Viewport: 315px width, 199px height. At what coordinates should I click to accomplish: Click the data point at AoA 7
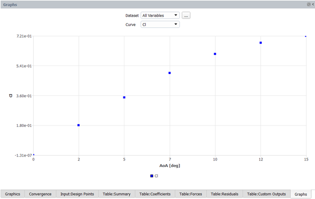[x=170, y=73]
